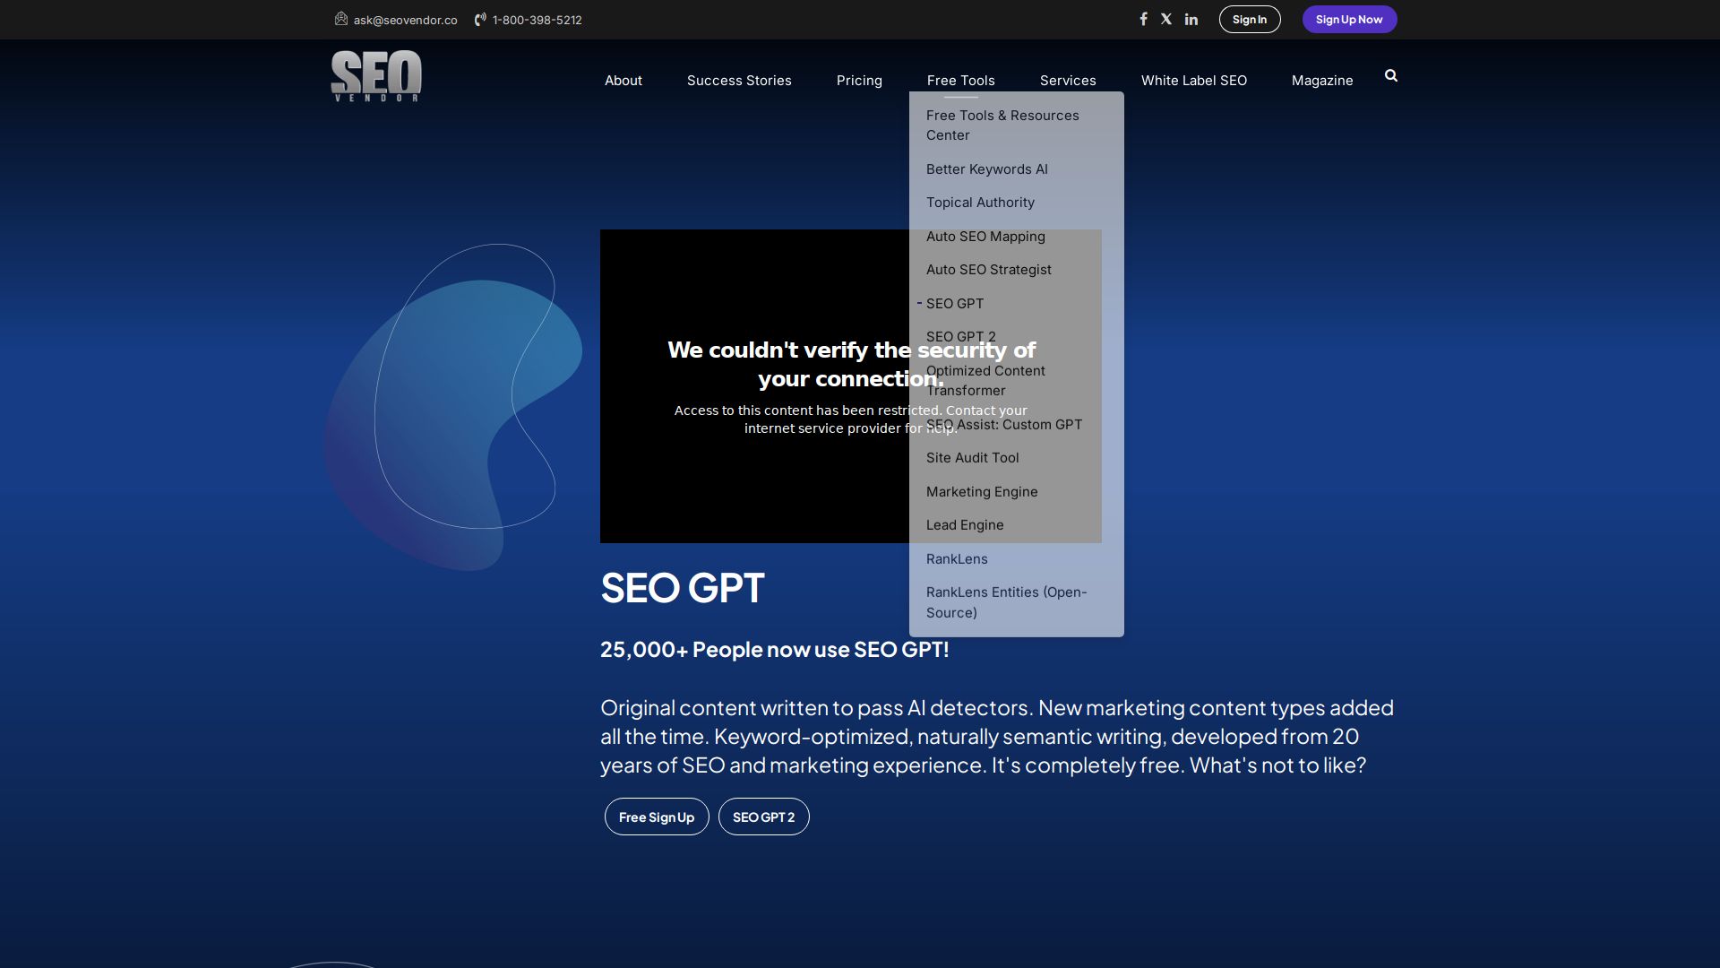Click the X (Twitter) social icon
The height and width of the screenshot is (968, 1720).
(x=1166, y=18)
